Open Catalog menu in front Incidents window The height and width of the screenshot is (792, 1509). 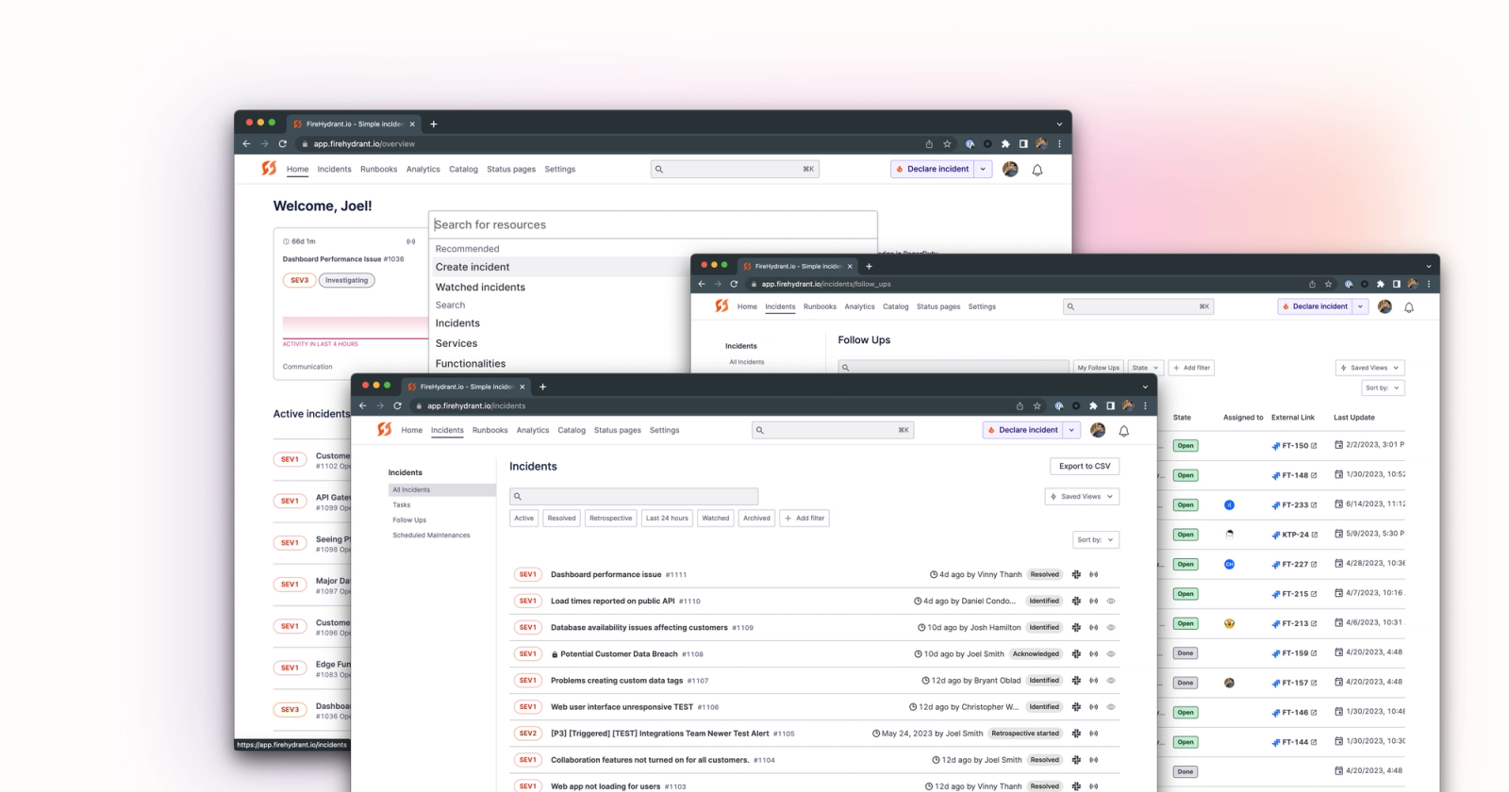(x=572, y=430)
